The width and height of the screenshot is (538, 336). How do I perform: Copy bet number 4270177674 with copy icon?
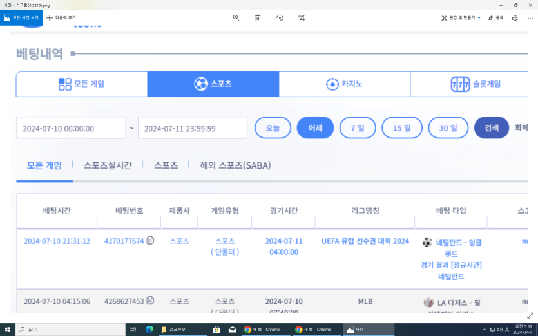pyautogui.click(x=150, y=240)
